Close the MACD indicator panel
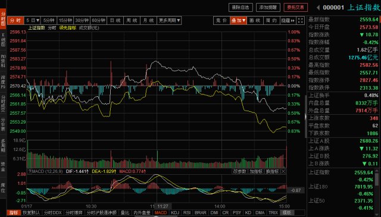This screenshot has height=217, width=381. [283, 171]
